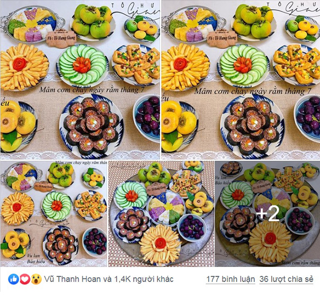Image resolution: width=320 pixels, height=295 pixels.
Task: Click the yellow Wow reaction icon
Action: [x=36, y=279]
